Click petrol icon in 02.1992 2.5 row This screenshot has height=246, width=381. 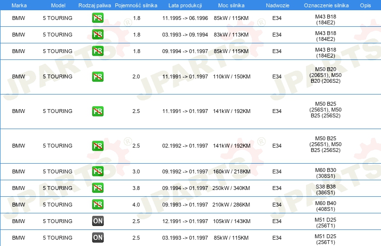[97, 146]
